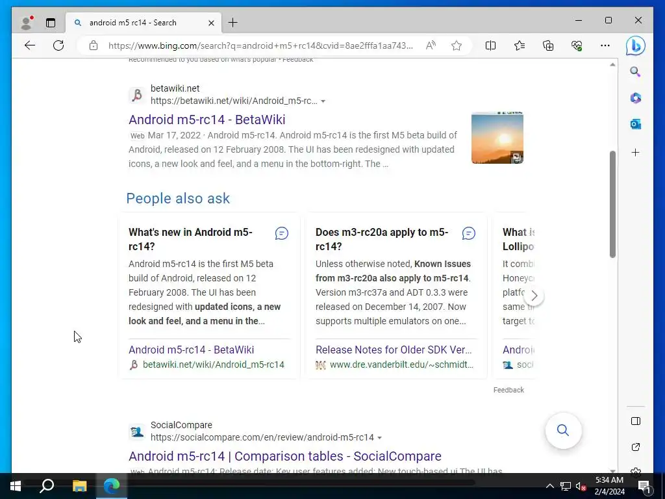The image size is (665, 499).
Task: Go back using the back arrow
Action: (x=30, y=45)
